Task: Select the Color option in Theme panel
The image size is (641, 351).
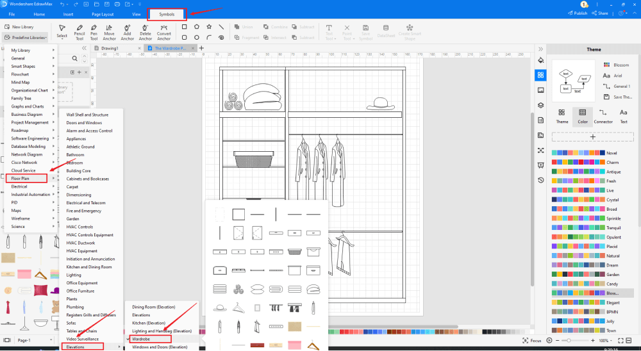Action: point(582,116)
